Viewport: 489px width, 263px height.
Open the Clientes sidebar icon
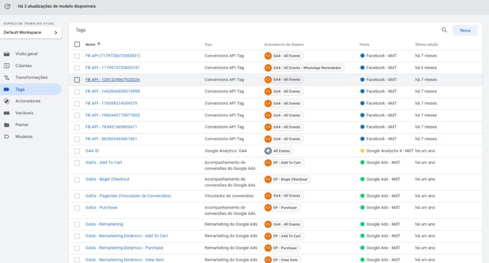pos(7,66)
